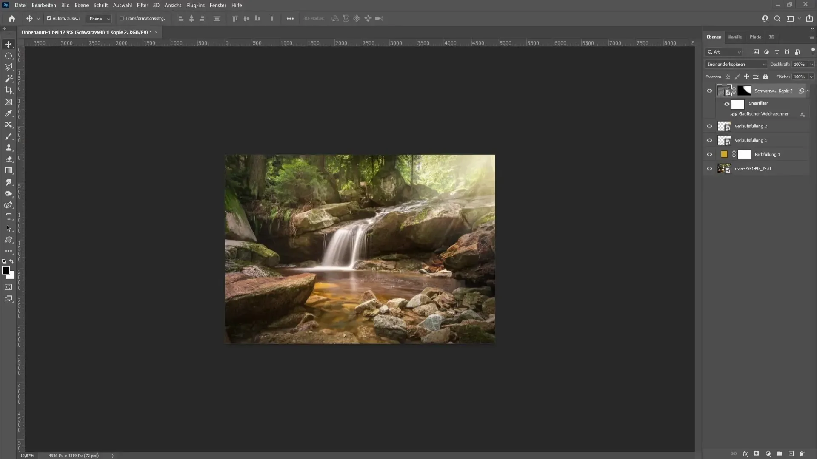
Task: Open the fx layer styles menu
Action: coord(745,454)
